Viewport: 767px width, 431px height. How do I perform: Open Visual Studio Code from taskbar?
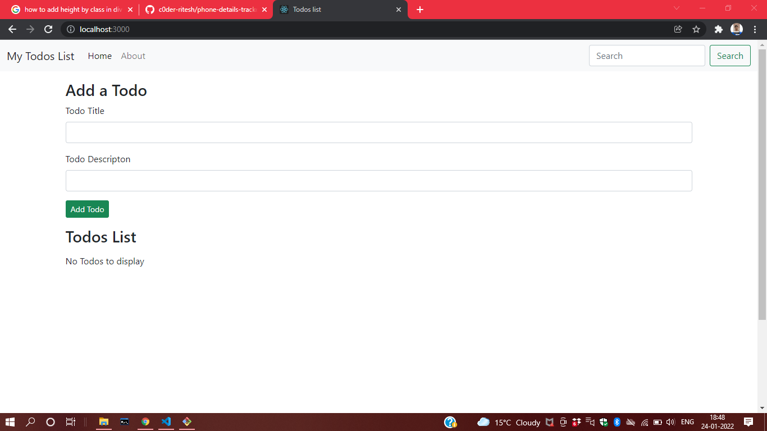[166, 422]
